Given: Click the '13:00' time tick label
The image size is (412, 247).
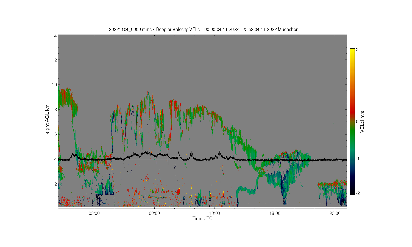Looking at the screenshot, I should tap(215, 213).
